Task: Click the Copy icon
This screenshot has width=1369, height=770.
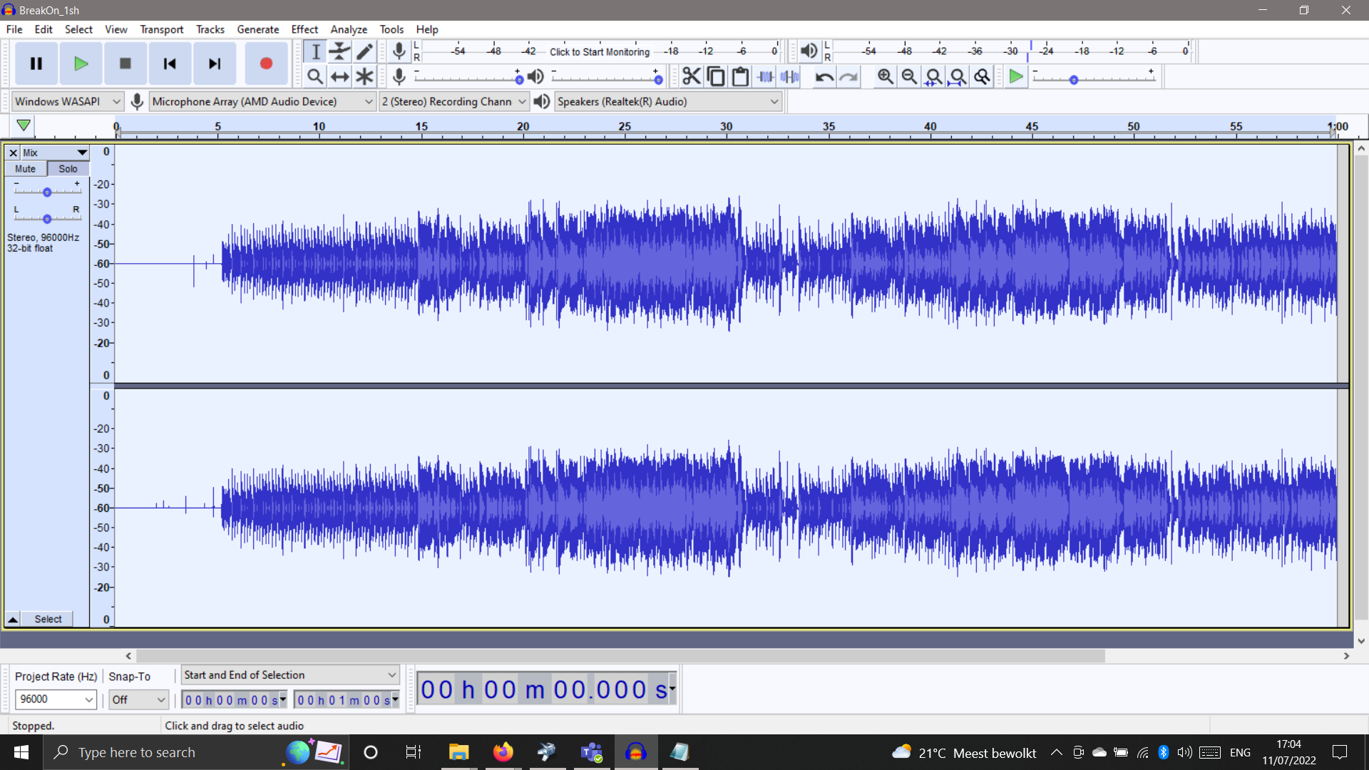Action: (716, 76)
